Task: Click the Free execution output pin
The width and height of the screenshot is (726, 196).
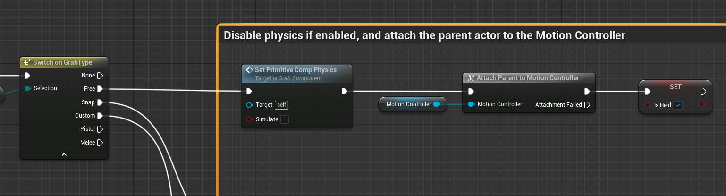Action: point(100,89)
